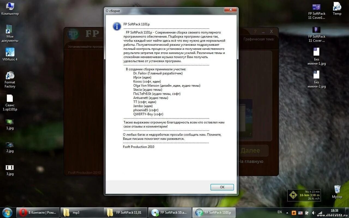
Task: Click the Jambo (идея) credit line
Action: click(x=143, y=106)
